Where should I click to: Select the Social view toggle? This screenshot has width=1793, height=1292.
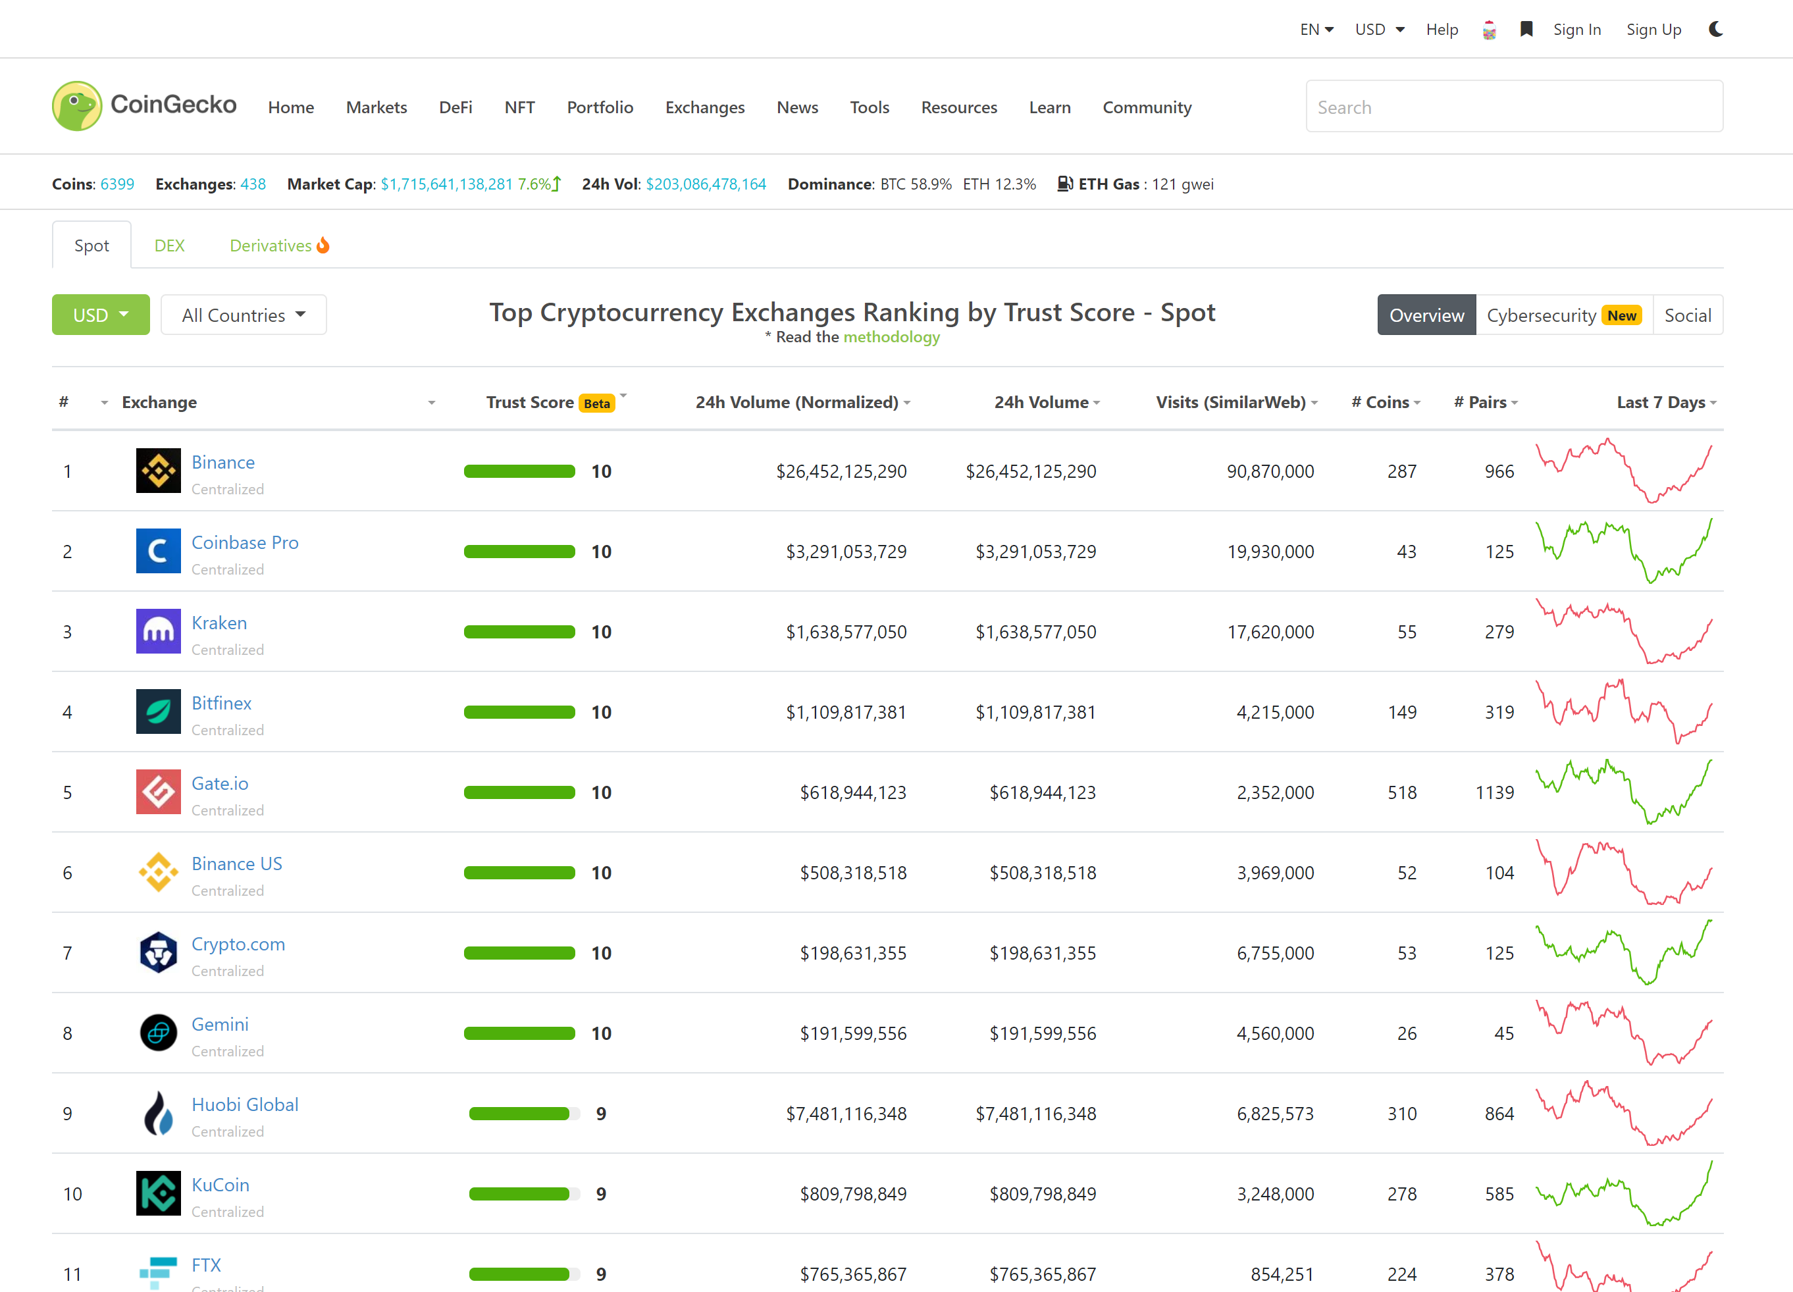click(1687, 314)
